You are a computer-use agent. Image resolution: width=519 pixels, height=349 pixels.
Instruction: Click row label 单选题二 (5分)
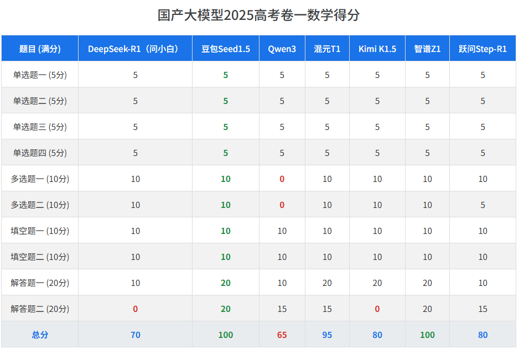40,101
